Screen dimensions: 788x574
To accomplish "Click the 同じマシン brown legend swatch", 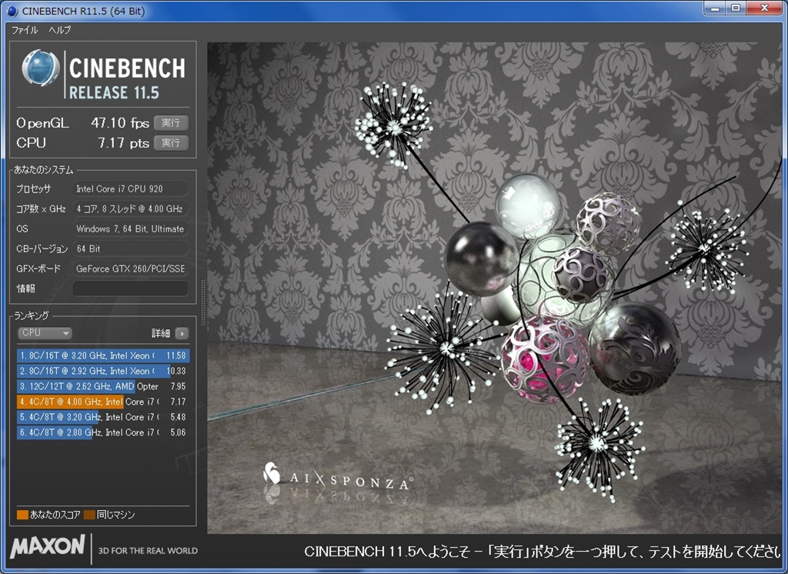I will pos(89,515).
